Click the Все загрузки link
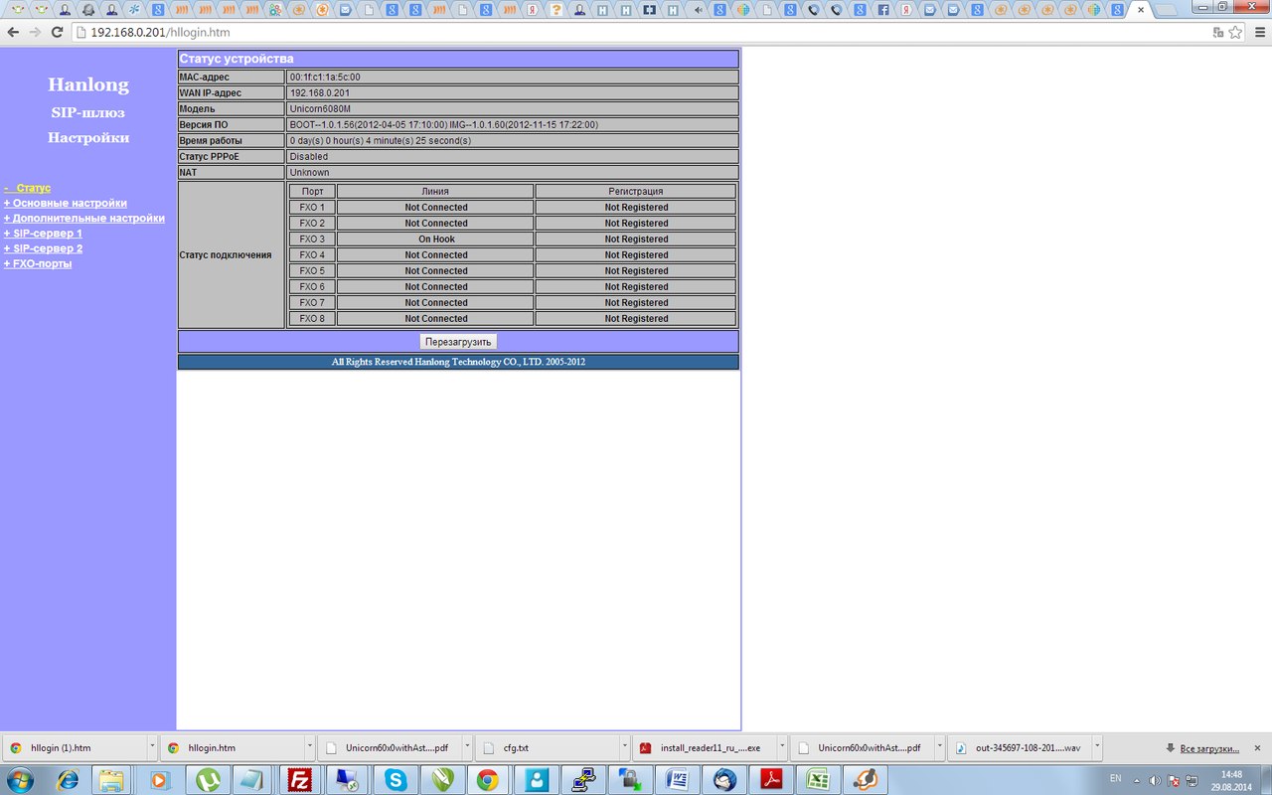Screen dimensions: 1272x795 point(1208,748)
